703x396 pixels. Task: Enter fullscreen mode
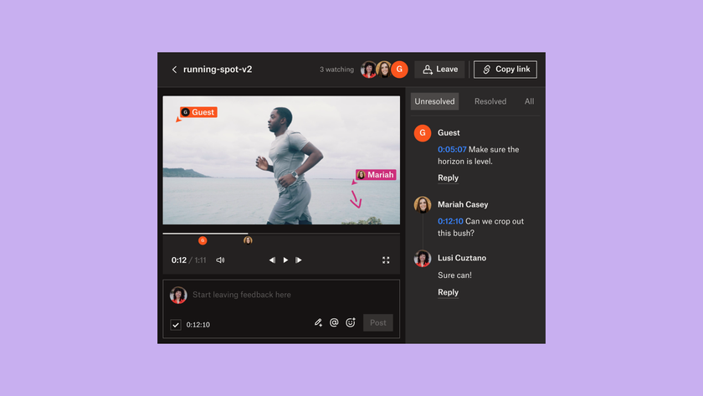386,260
